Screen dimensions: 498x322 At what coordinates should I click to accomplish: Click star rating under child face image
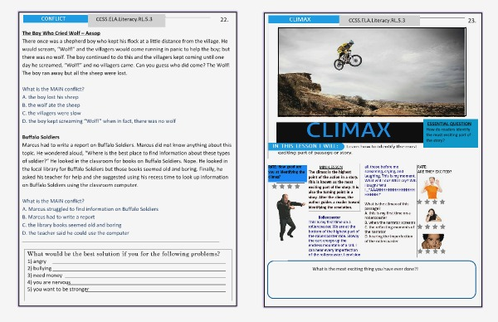tap(432, 251)
